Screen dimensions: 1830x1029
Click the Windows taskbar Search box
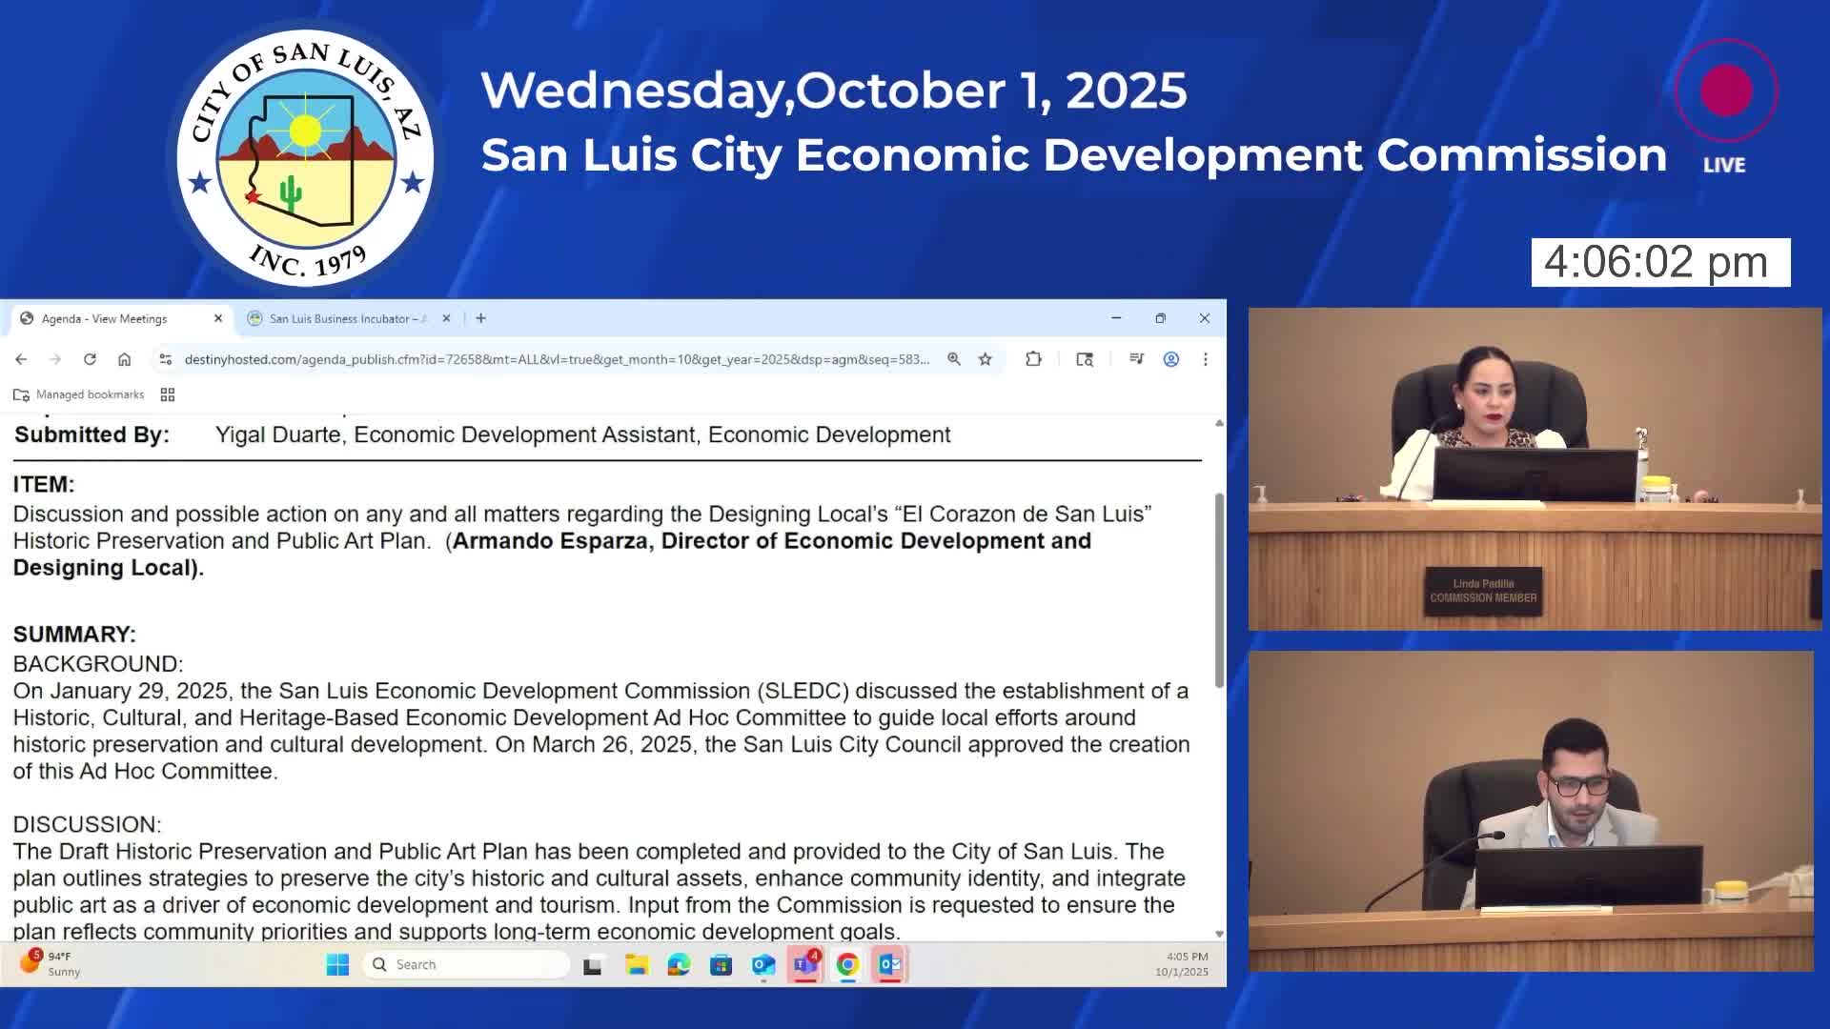coord(467,964)
